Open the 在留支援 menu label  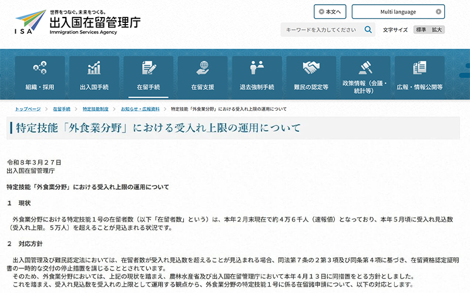[x=203, y=87]
